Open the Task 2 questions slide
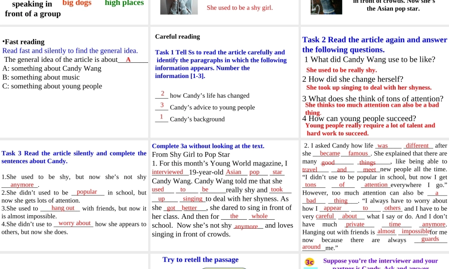 374,44
